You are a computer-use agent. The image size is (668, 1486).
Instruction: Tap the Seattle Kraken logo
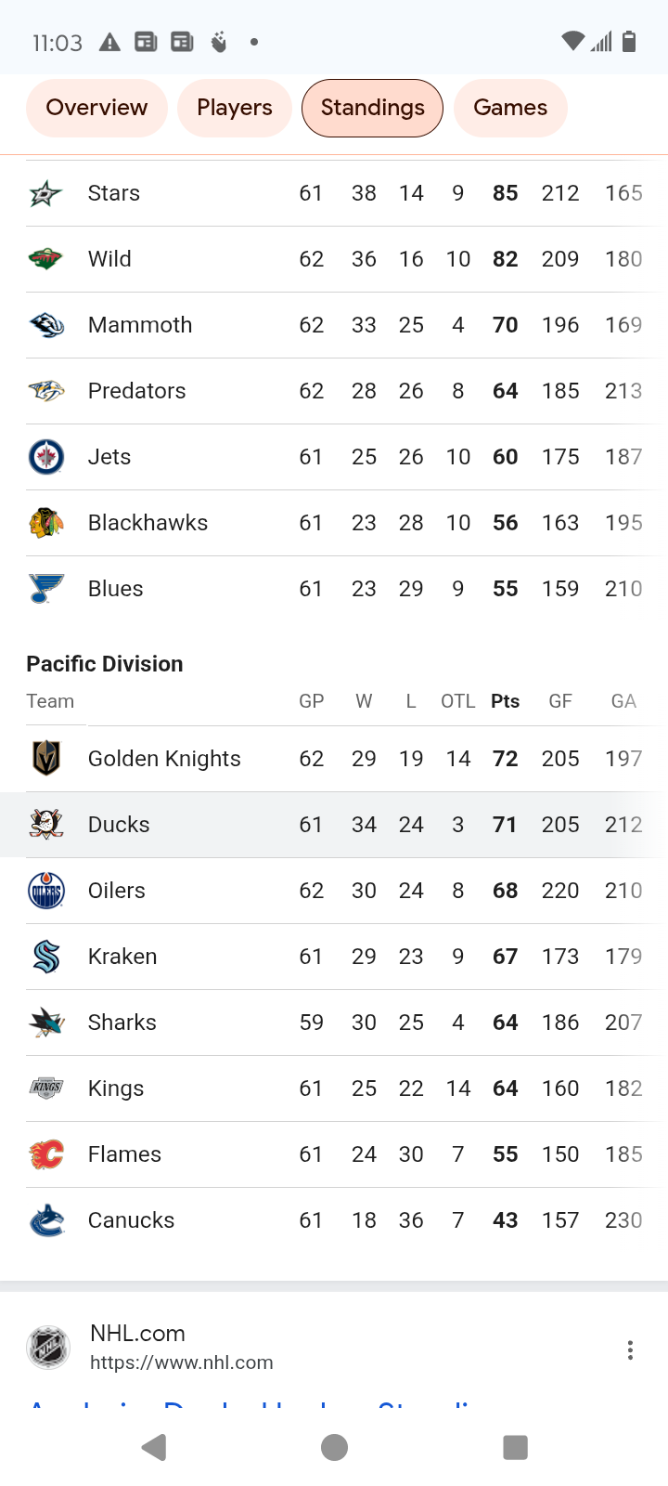(45, 957)
